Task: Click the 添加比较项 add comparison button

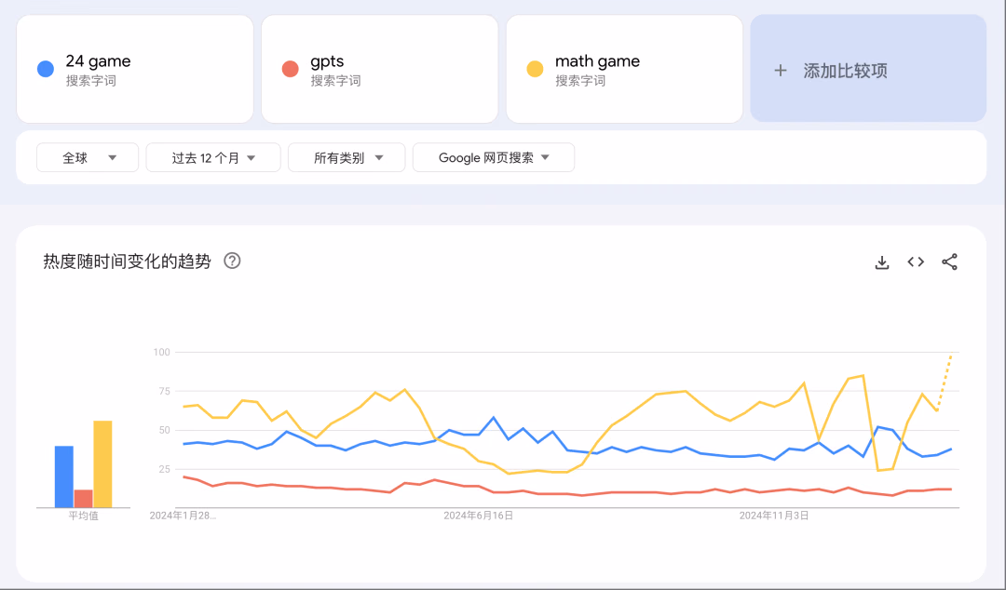Action: (868, 69)
